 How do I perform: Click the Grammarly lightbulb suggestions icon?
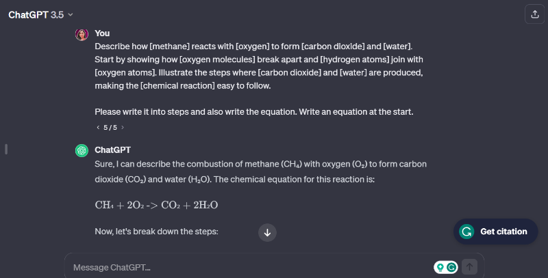click(440, 268)
